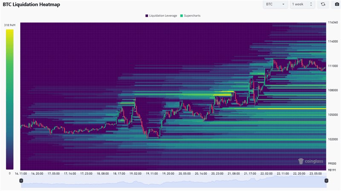Open the 1 week timeframe selector

303,4
